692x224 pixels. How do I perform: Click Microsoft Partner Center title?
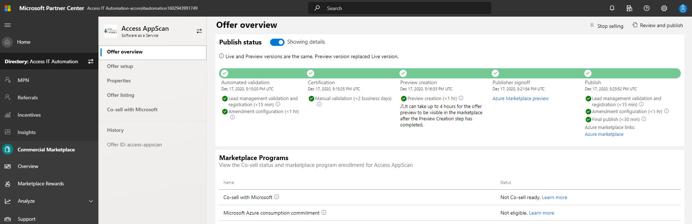[52, 8]
